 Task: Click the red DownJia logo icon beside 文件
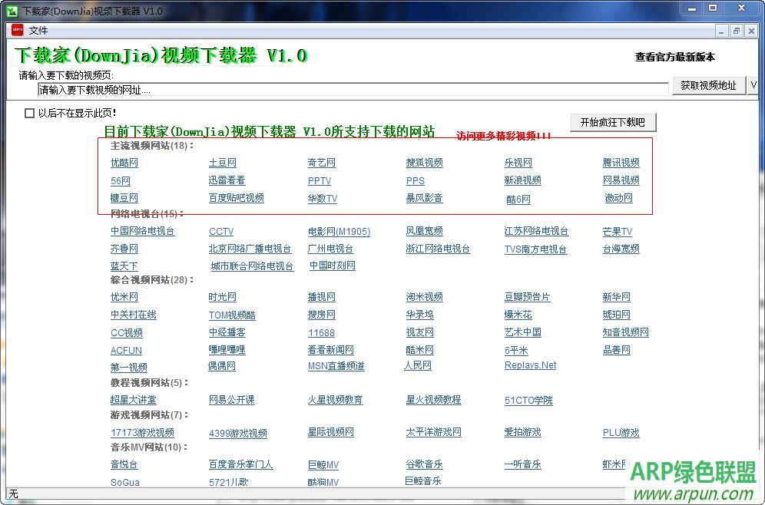pyautogui.click(x=16, y=30)
